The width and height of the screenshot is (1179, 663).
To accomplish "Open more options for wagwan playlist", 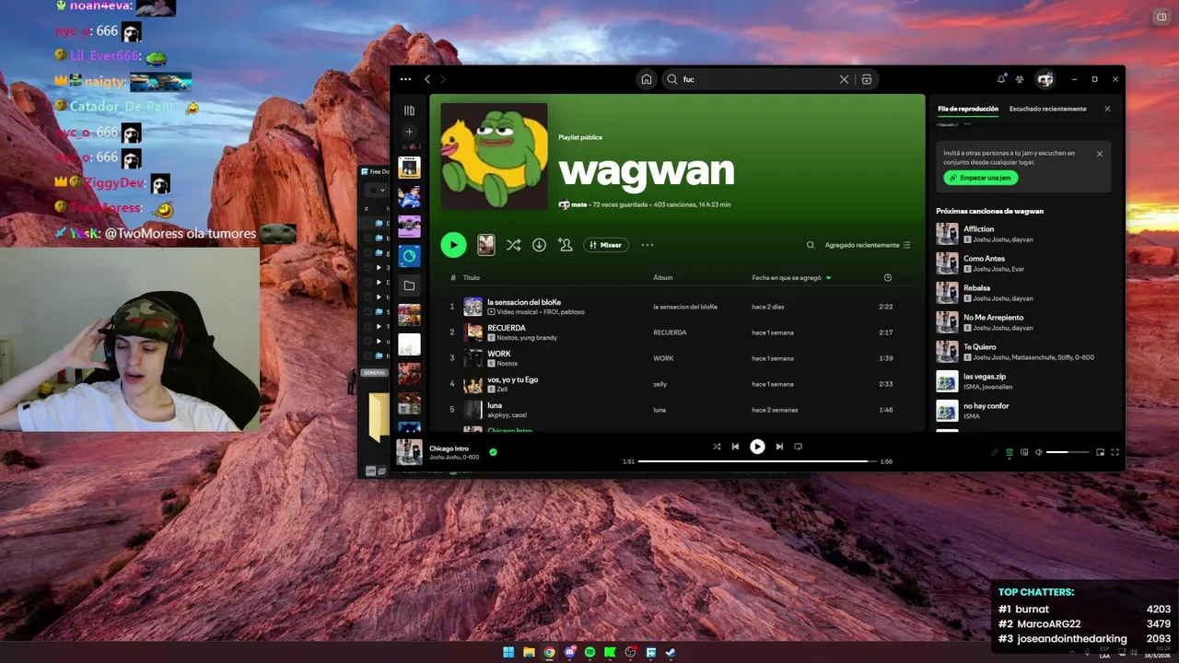I will pyautogui.click(x=648, y=245).
